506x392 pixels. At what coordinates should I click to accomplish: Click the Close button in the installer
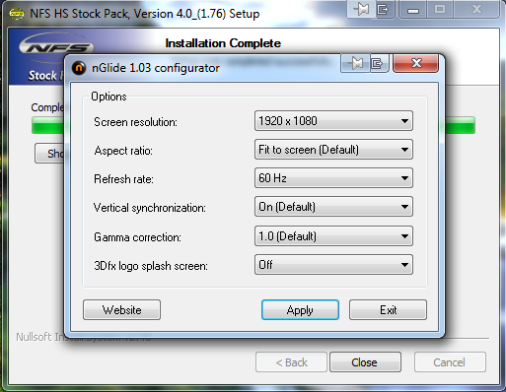click(x=365, y=362)
